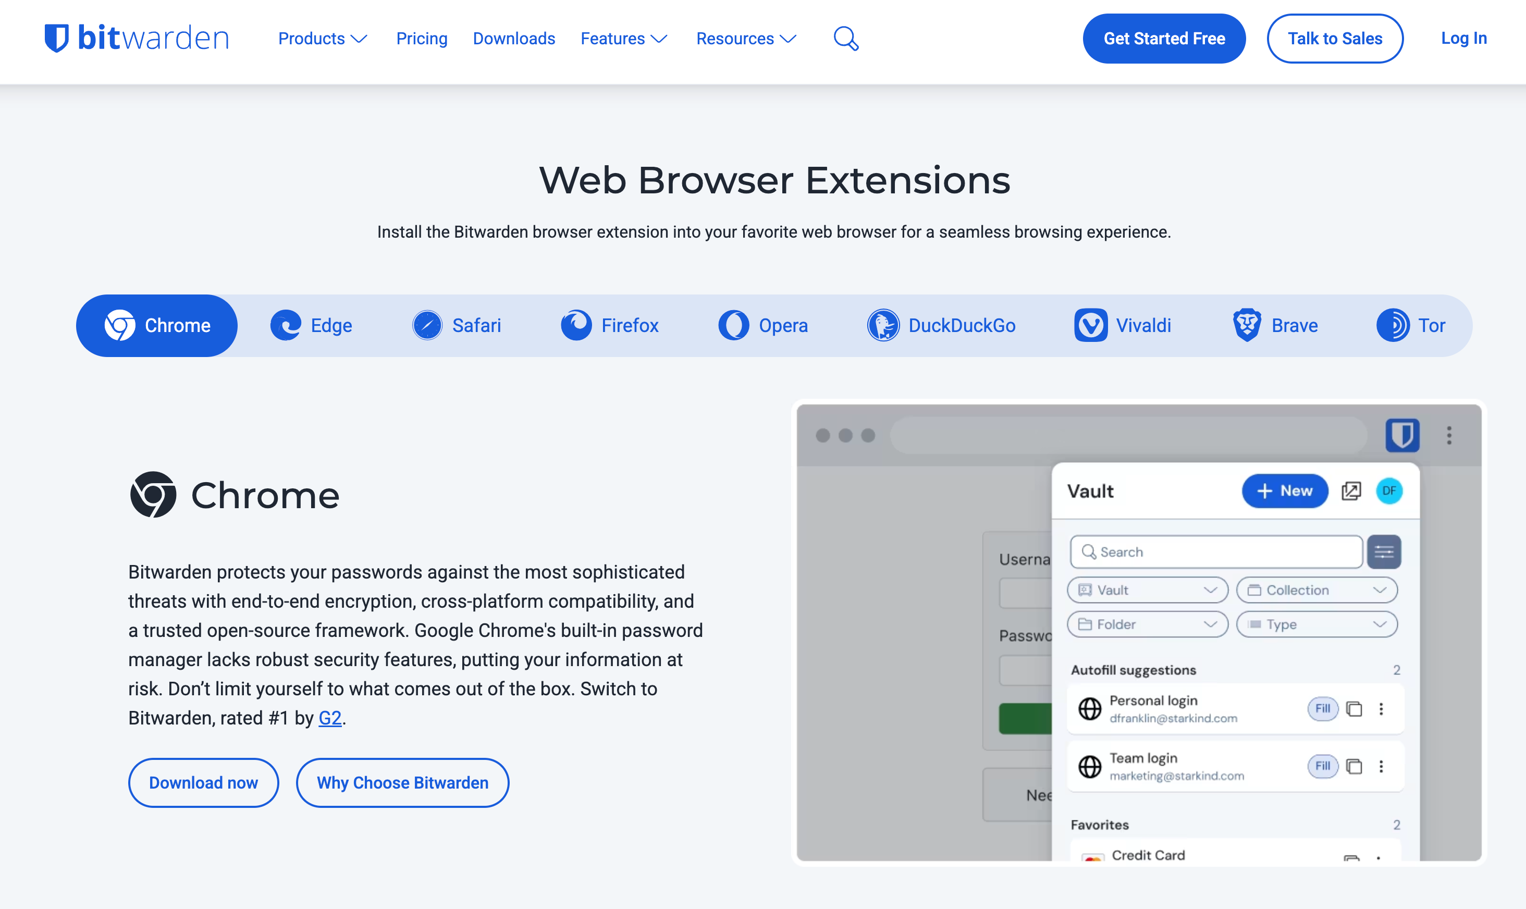Click the search magnifier icon in navbar
This screenshot has height=909, width=1526.
coord(846,39)
